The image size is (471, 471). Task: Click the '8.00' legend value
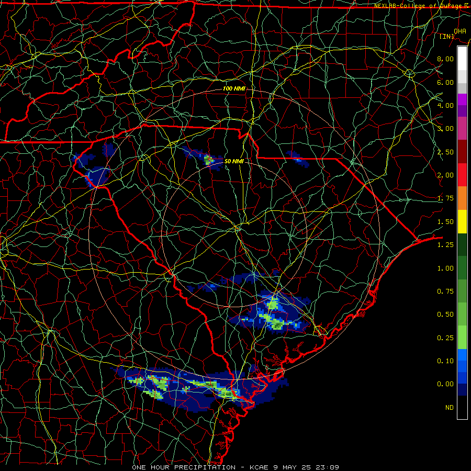(x=445, y=59)
